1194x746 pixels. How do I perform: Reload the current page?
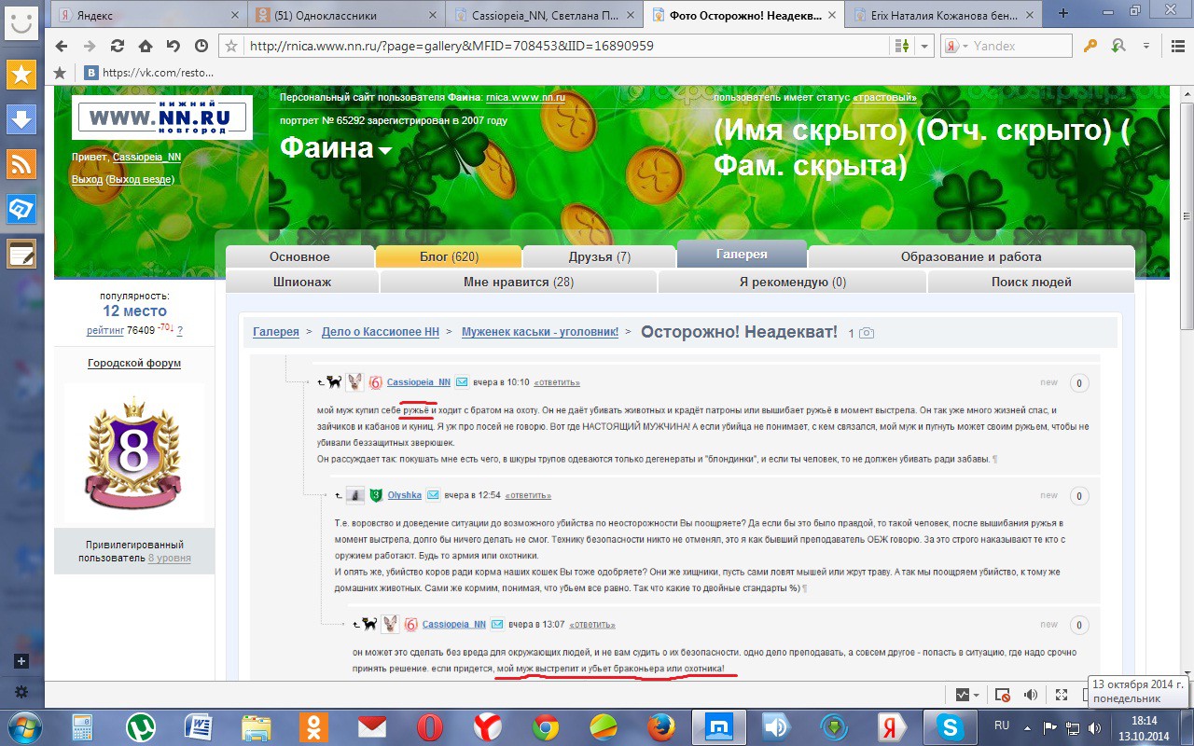pos(118,46)
